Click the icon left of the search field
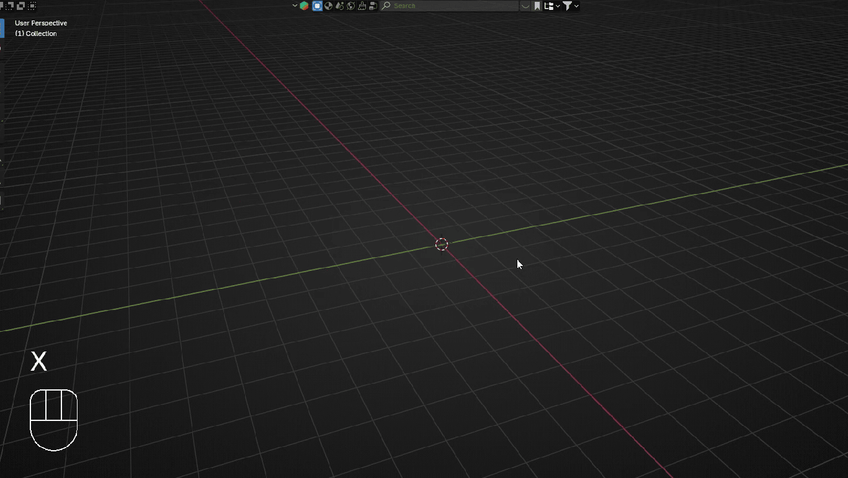This screenshot has width=848, height=478. pos(373,6)
